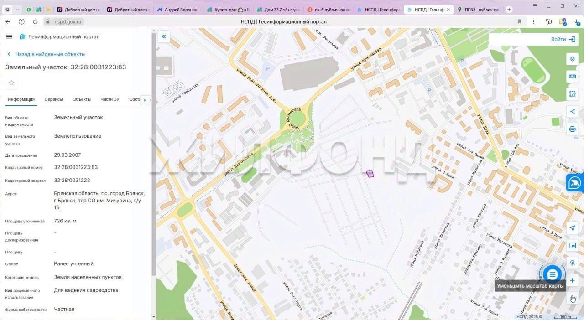
Task: Open the round chat menu button
Action: point(553,274)
